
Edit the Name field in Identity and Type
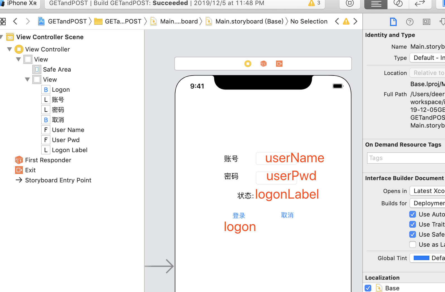(427, 46)
